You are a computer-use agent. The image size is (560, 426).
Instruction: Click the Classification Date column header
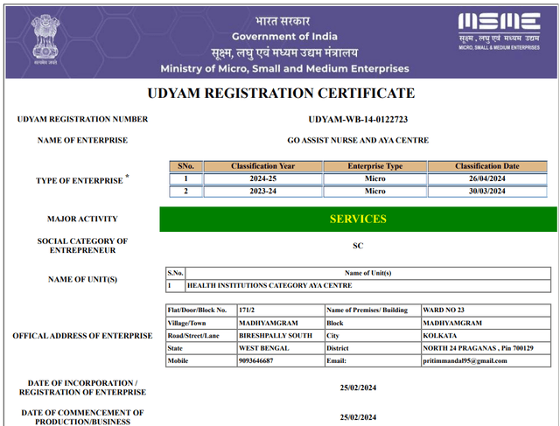click(487, 166)
